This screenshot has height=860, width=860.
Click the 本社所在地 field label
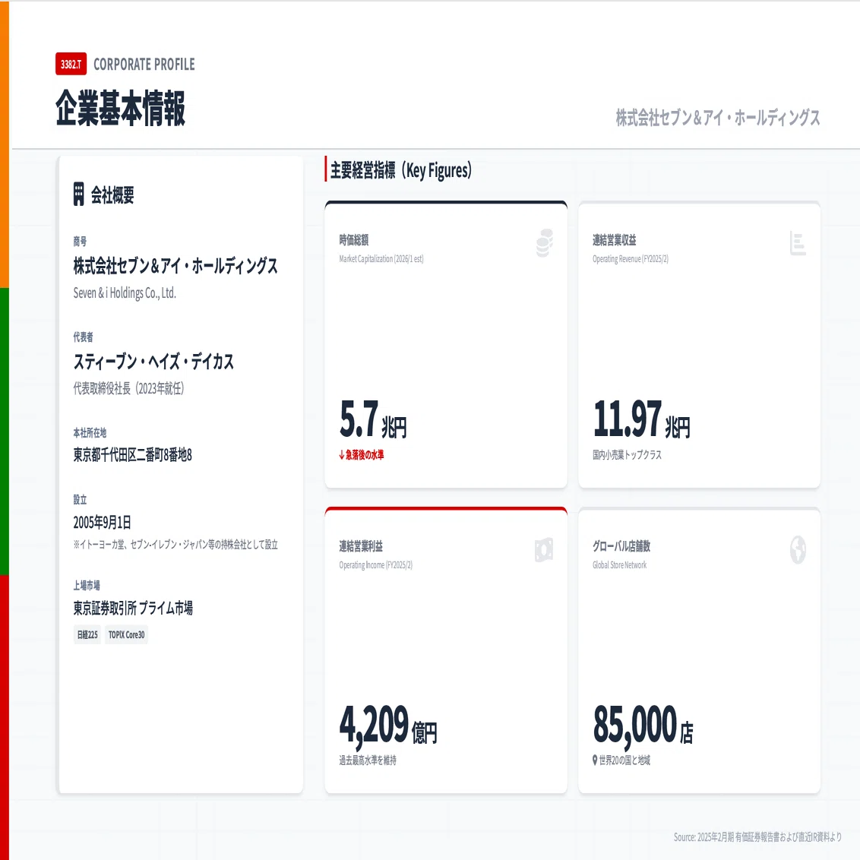pyautogui.click(x=90, y=433)
